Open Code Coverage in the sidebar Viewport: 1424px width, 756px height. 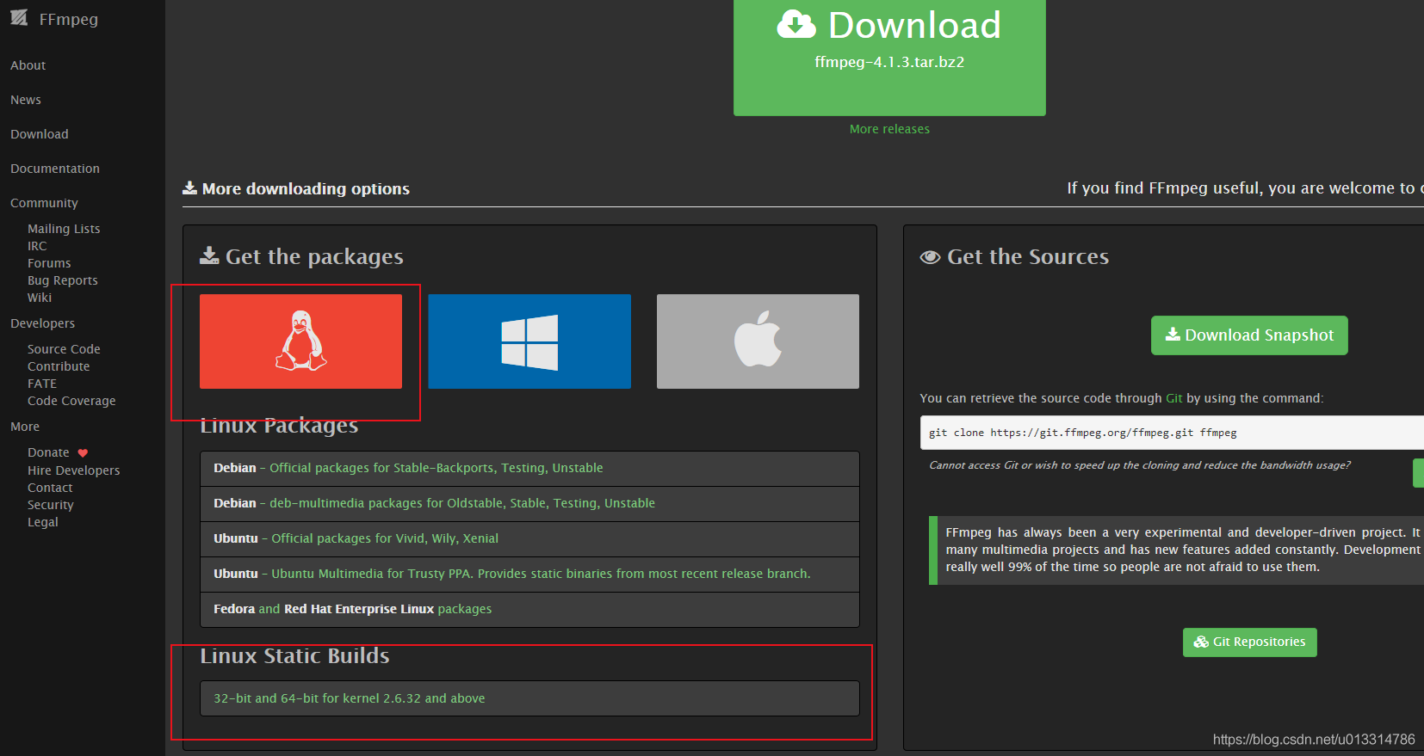[x=71, y=401]
